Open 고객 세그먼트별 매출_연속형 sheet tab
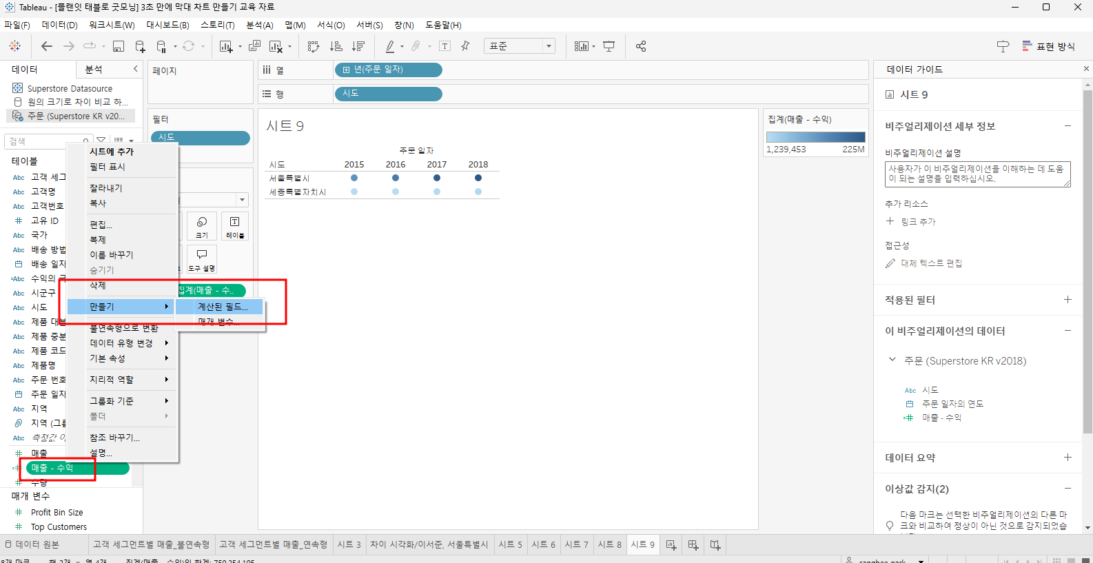 [273, 544]
